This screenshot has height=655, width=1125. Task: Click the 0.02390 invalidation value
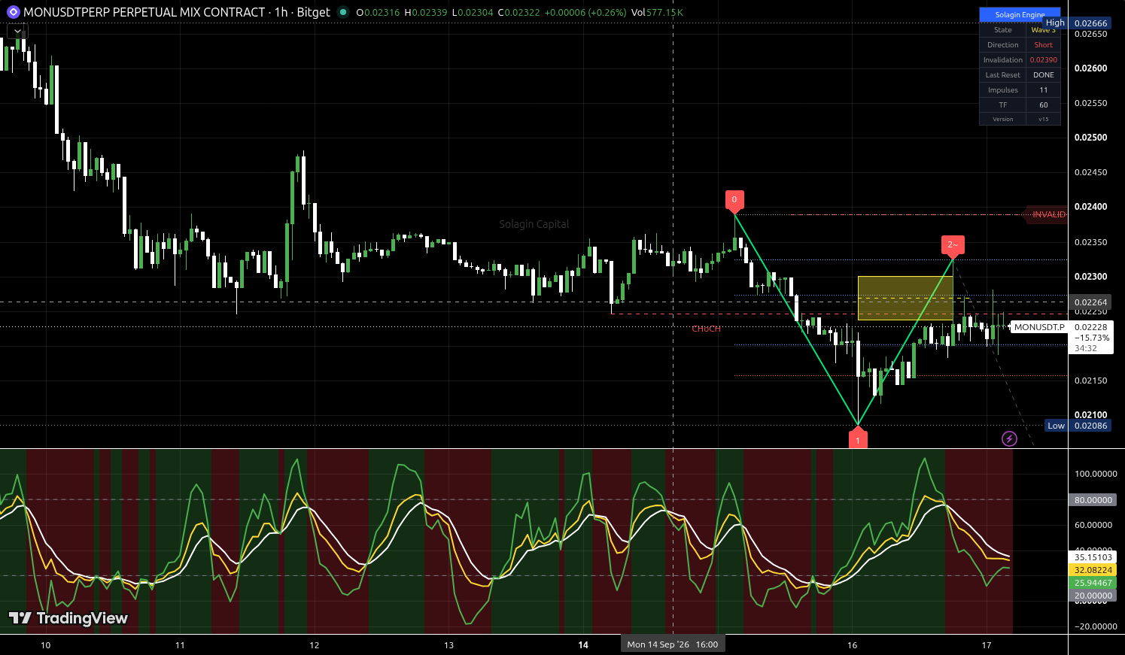(x=1043, y=60)
